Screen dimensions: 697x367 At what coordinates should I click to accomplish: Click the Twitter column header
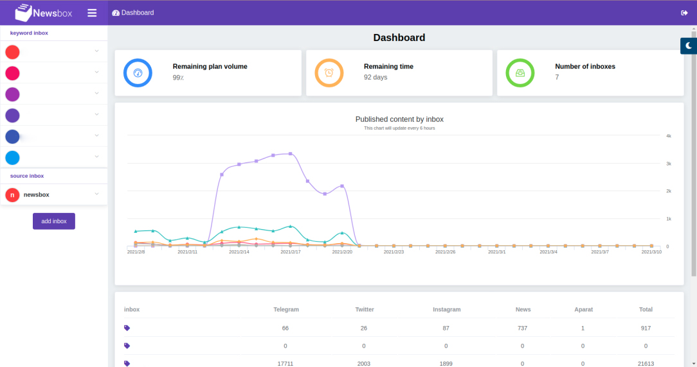coord(365,309)
